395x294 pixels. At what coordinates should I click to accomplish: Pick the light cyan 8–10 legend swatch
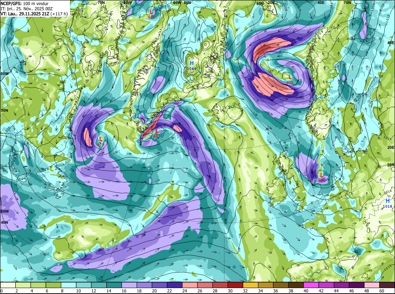(68, 285)
